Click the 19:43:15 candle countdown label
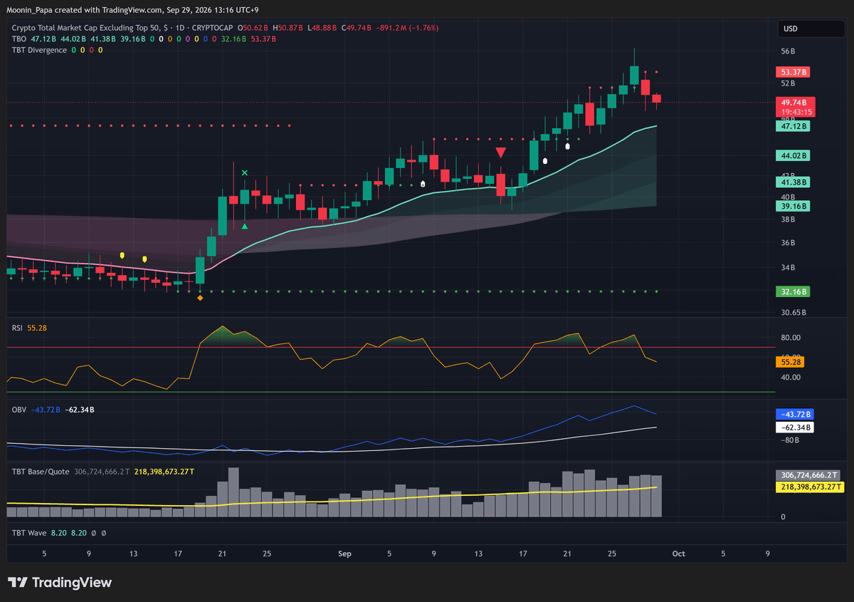This screenshot has width=854, height=602. (795, 113)
